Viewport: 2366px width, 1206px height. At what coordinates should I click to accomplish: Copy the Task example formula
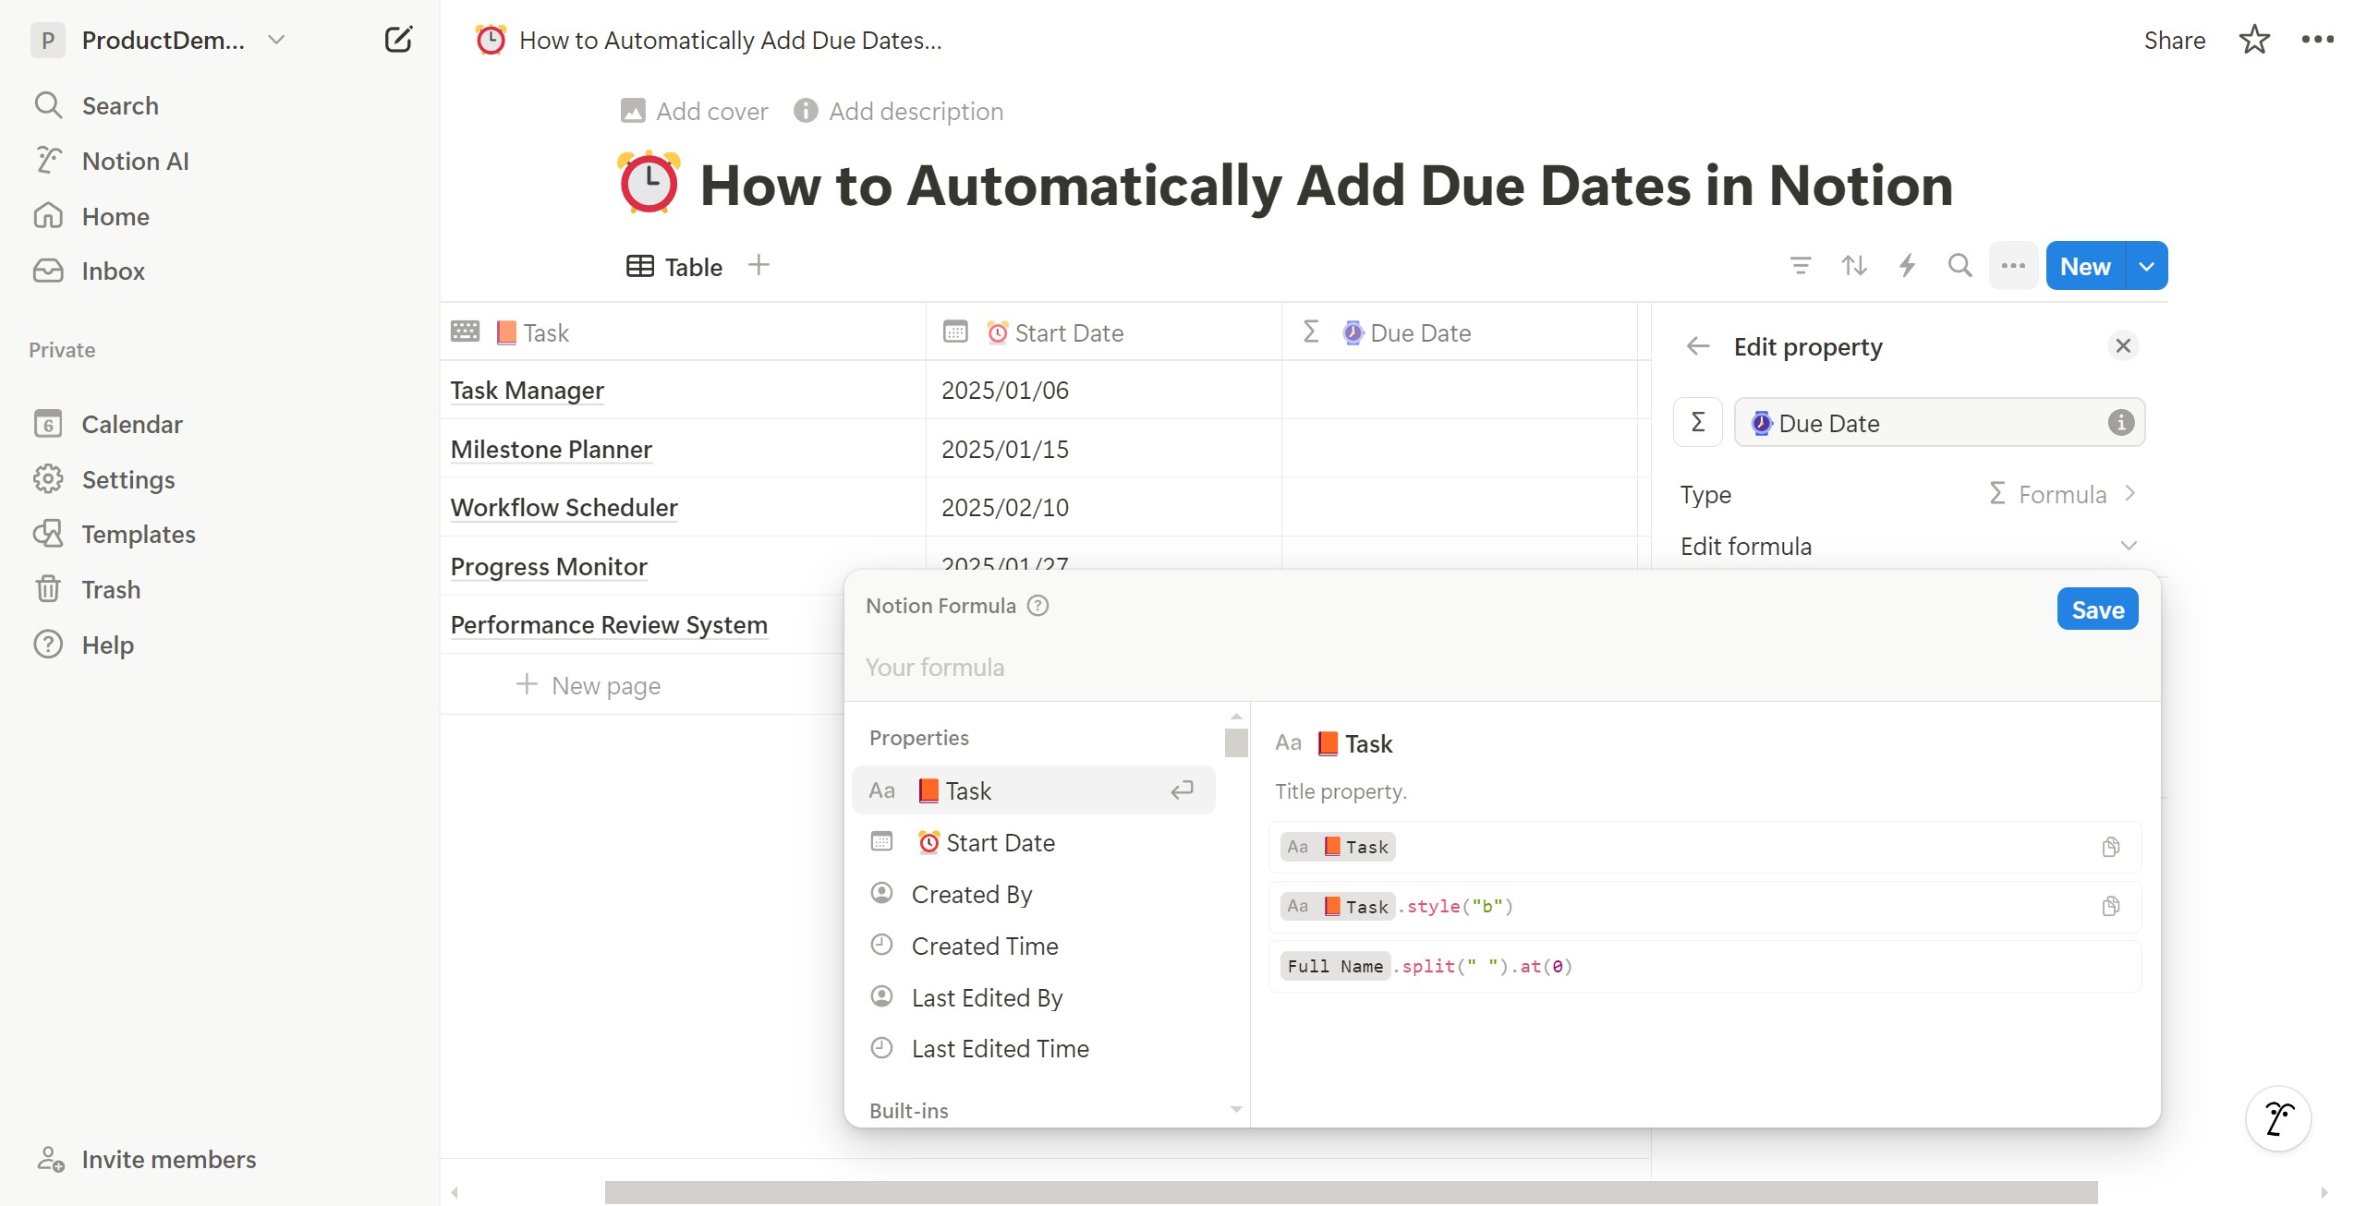click(2110, 847)
